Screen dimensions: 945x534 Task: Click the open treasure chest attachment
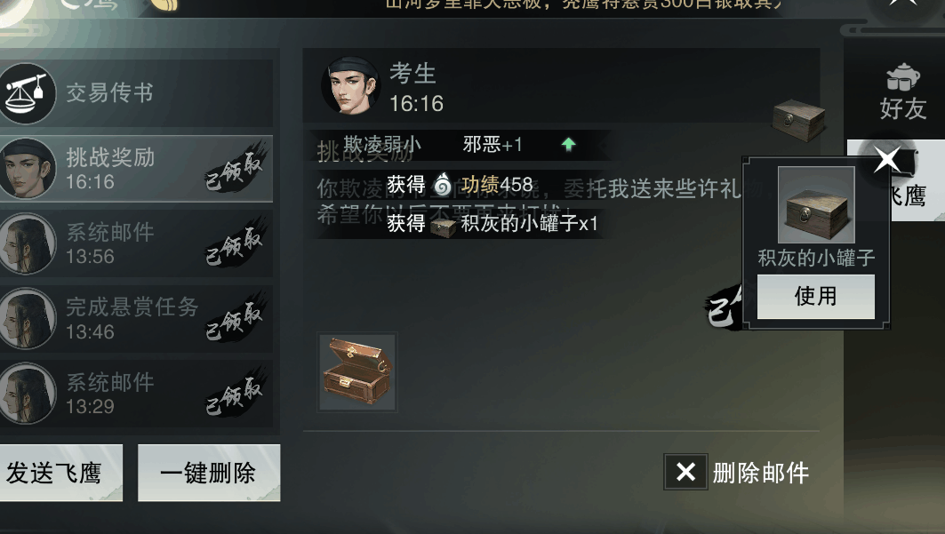point(357,372)
